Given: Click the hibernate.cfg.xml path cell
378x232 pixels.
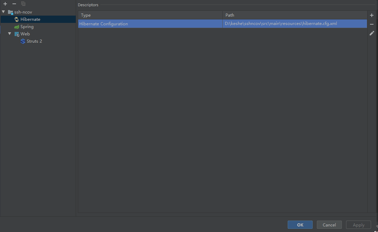Looking at the screenshot, I should (x=295, y=24).
